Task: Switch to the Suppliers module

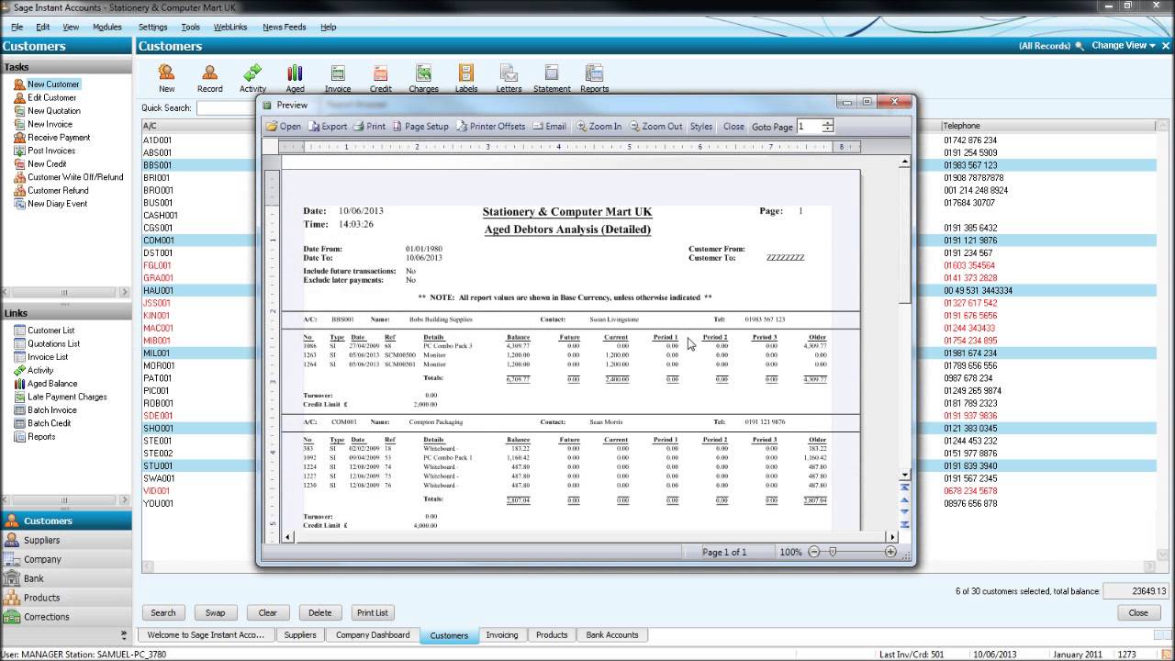Action: [66, 540]
